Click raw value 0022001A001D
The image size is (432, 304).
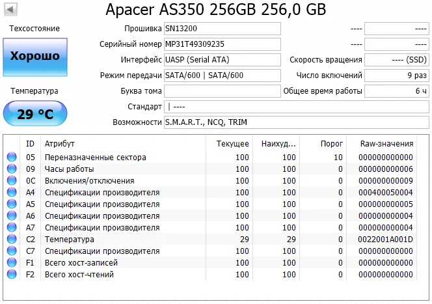point(385,240)
